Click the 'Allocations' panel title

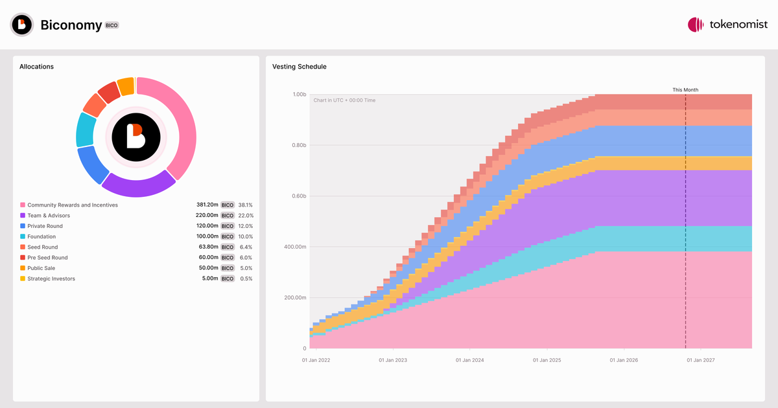coord(36,67)
